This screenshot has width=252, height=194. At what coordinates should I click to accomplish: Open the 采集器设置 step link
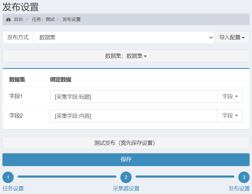[126, 188]
